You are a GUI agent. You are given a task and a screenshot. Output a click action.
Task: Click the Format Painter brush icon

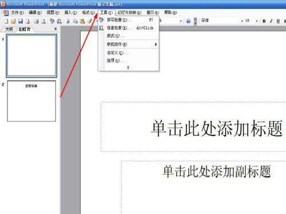pos(90,21)
